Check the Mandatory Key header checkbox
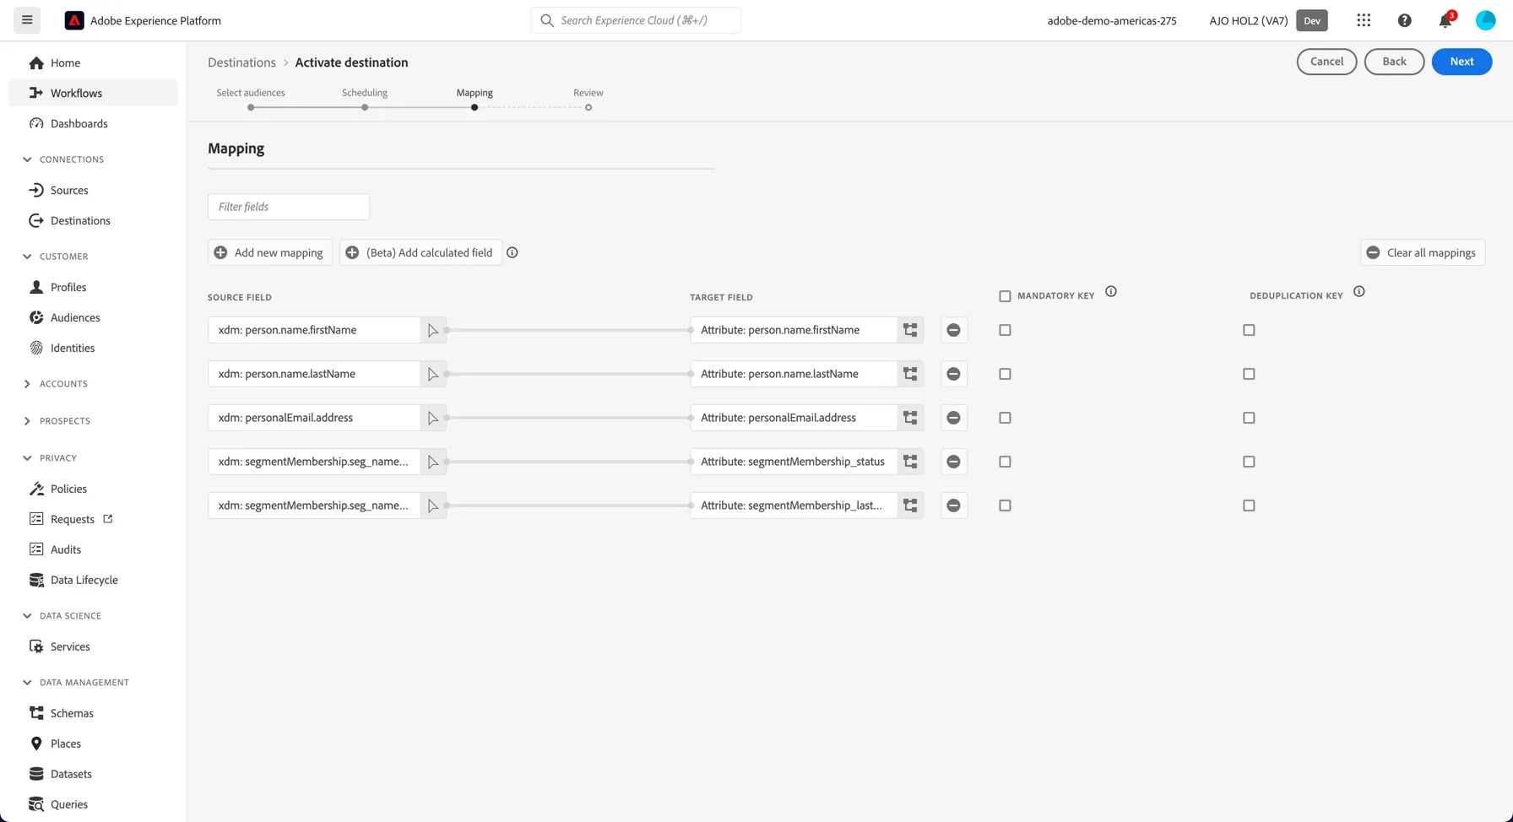This screenshot has height=822, width=1513. pyautogui.click(x=1005, y=296)
